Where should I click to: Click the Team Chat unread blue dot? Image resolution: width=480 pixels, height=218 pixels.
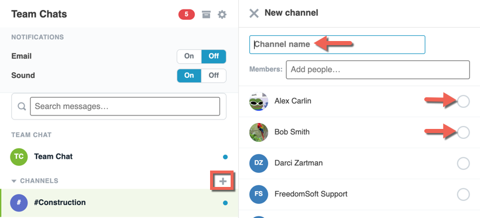click(225, 157)
